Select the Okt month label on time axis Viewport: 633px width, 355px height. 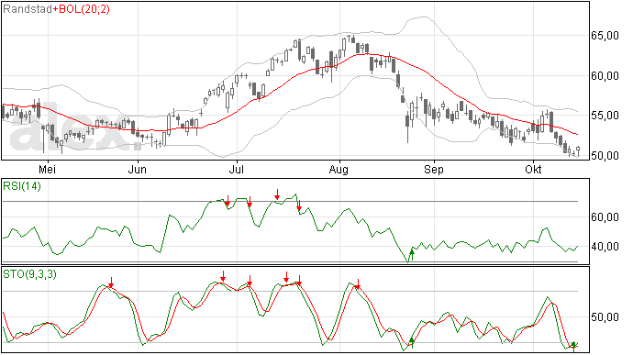(533, 170)
